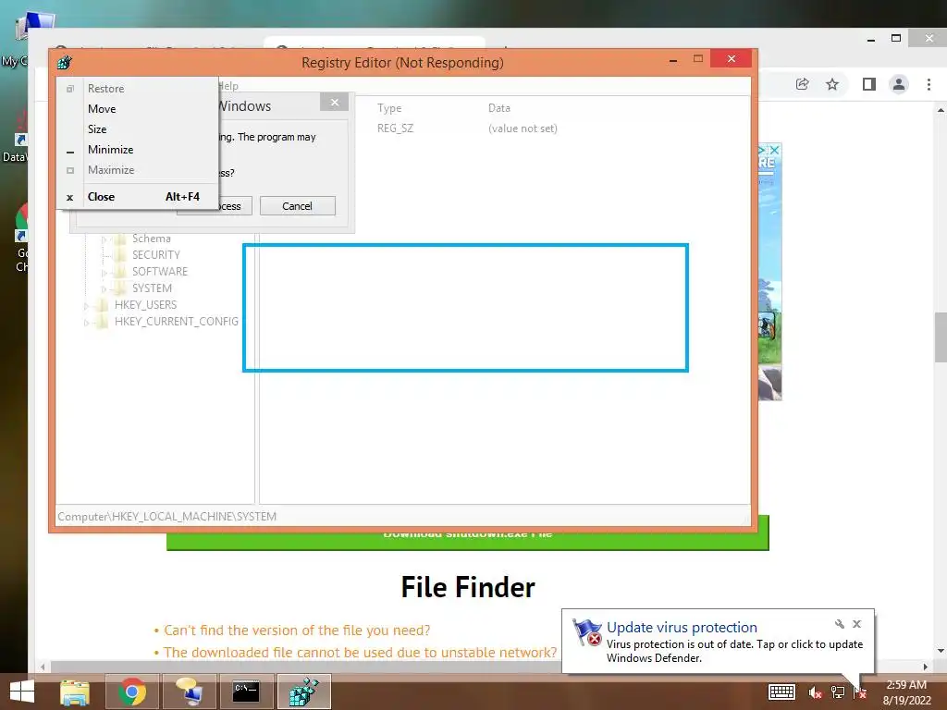Viewport: 947px width, 710px height.
Task: Click the Registry Editor title bar icon
Action: [64, 62]
